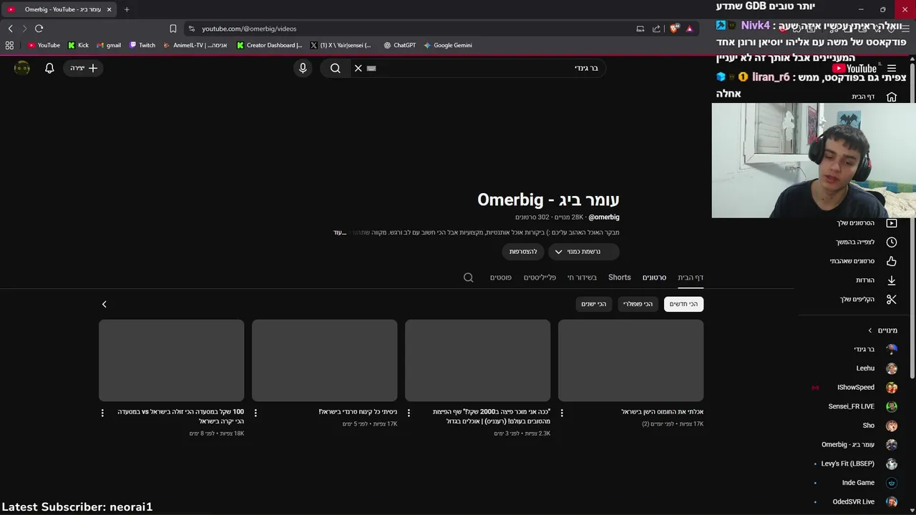The width and height of the screenshot is (916, 515).
Task: Clear the search box text
Action: 358,68
